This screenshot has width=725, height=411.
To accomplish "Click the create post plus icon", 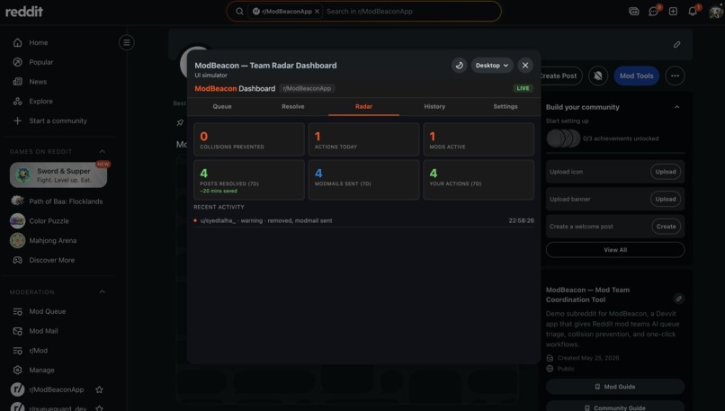I will 673,11.
